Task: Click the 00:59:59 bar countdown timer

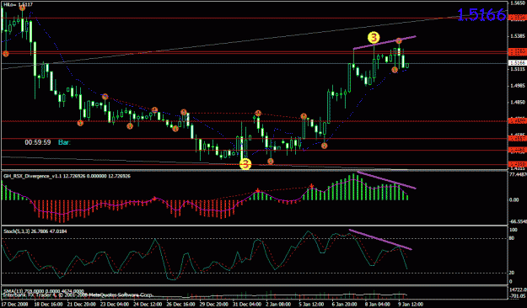Action: pos(38,142)
